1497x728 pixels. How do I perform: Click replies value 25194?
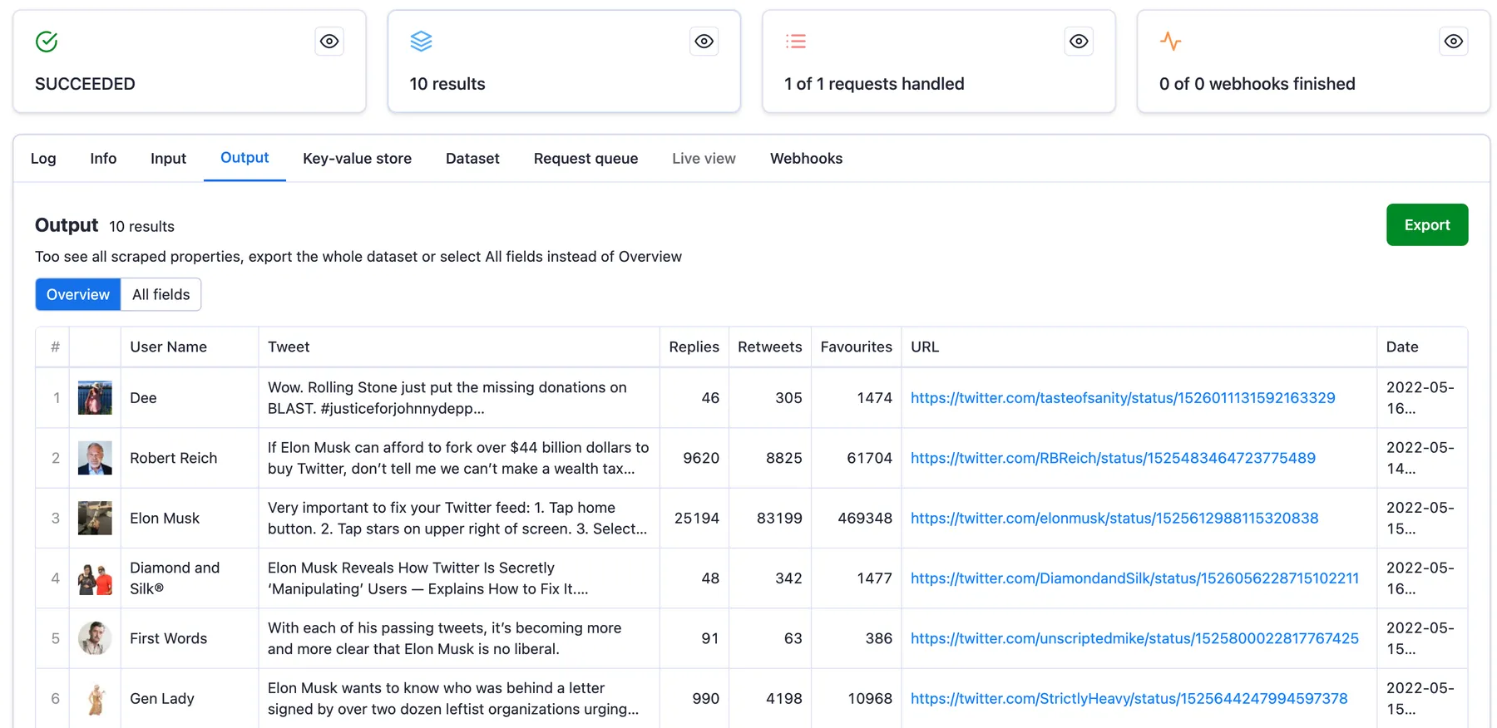pyautogui.click(x=697, y=518)
